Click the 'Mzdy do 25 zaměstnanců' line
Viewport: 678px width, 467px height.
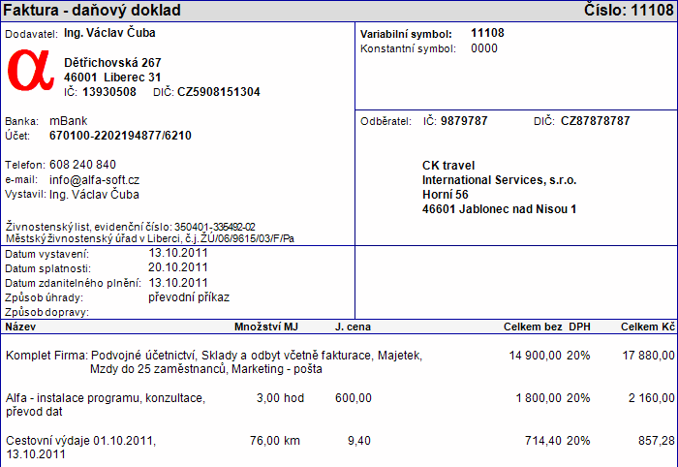206,369
